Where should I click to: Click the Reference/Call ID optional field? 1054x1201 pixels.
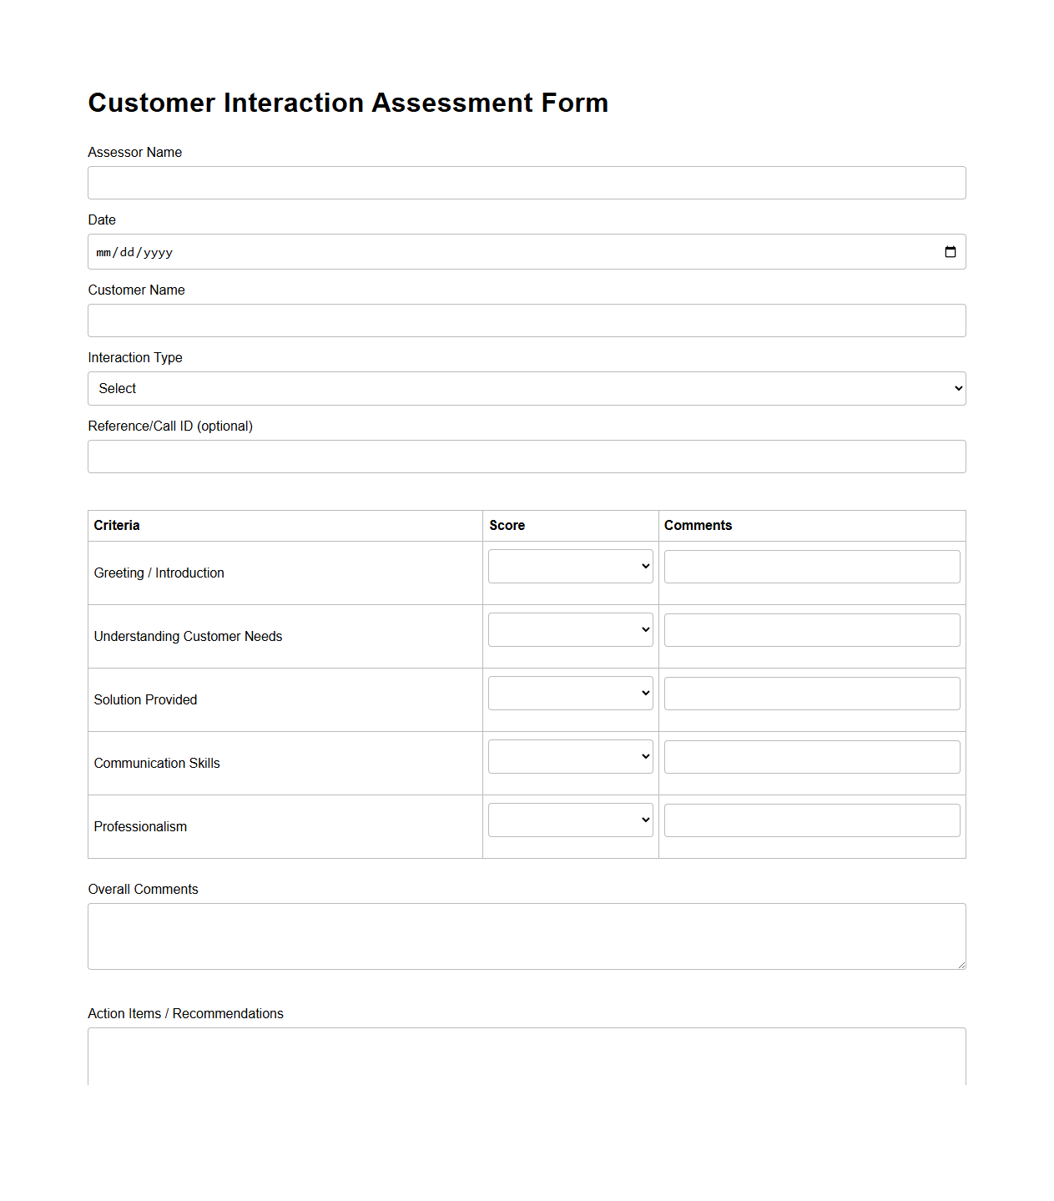[x=527, y=457]
